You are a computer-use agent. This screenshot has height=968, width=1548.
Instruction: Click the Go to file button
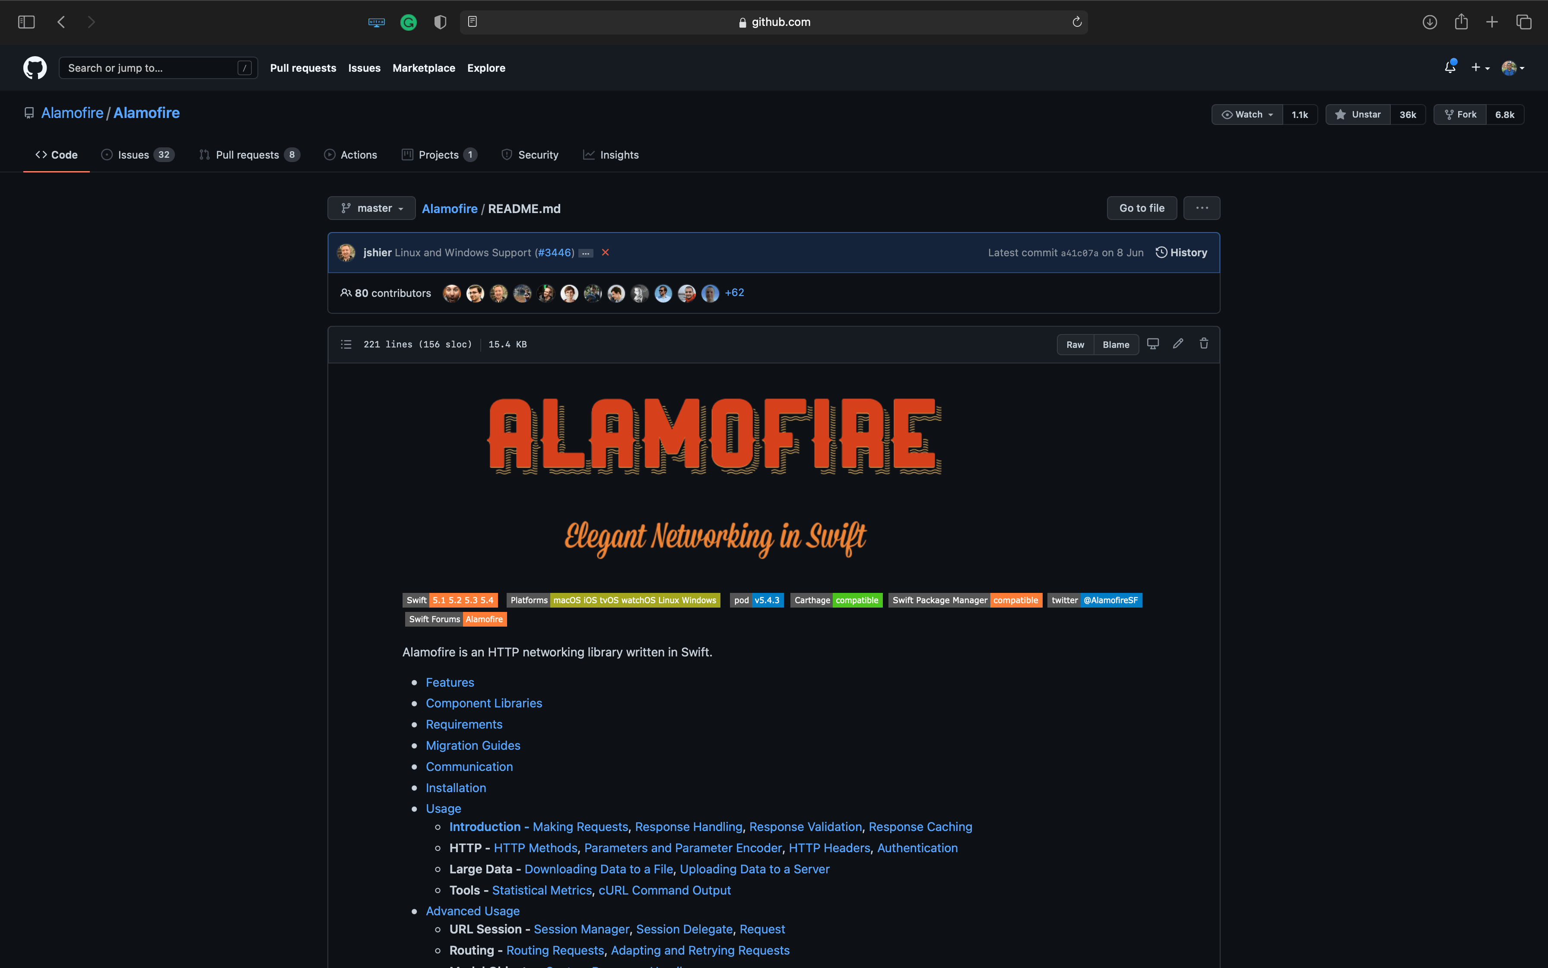[x=1142, y=208]
